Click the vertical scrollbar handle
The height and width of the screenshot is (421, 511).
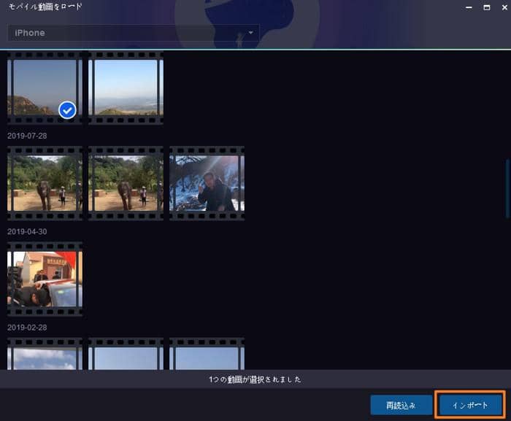[x=507, y=188]
